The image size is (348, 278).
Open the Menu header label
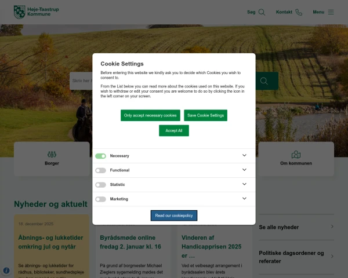pyautogui.click(x=318, y=12)
